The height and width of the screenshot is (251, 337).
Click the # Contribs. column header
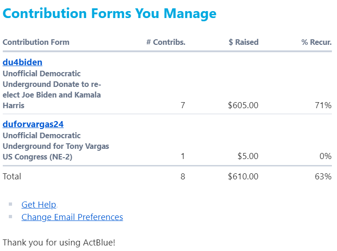tap(166, 42)
